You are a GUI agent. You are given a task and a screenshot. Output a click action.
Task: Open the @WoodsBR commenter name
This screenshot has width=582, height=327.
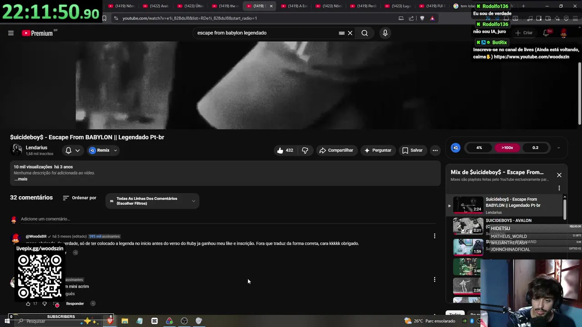tap(36, 236)
